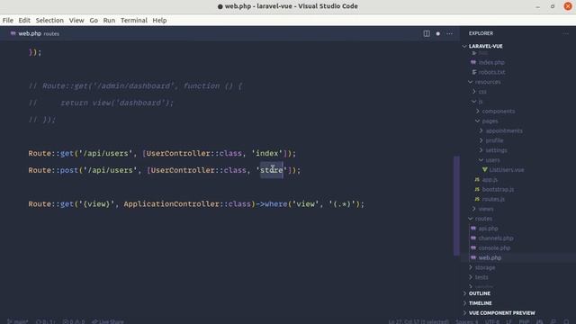Image resolution: width=576 pixels, height=324 pixels.
Task: Expand the settings folder
Action: 481,150
